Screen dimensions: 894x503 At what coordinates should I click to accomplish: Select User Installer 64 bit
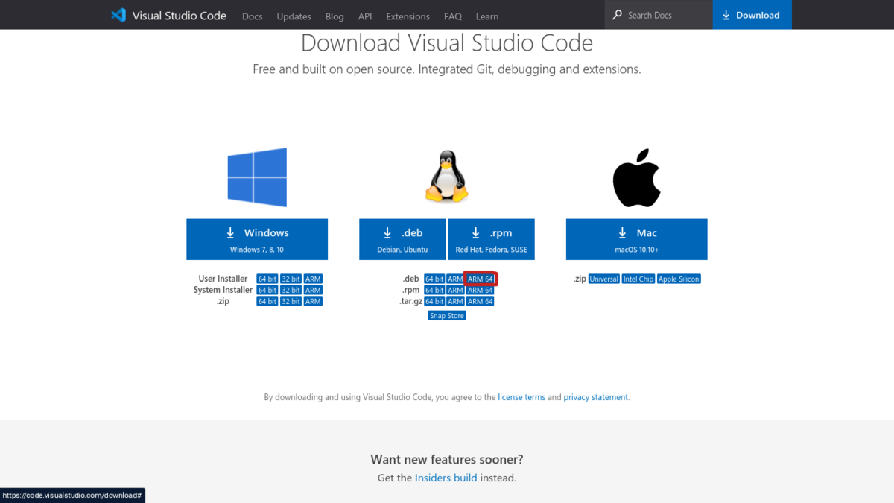pos(267,279)
